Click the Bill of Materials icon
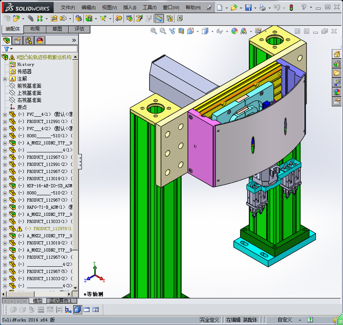This screenshot has height=325, width=343. point(129,18)
